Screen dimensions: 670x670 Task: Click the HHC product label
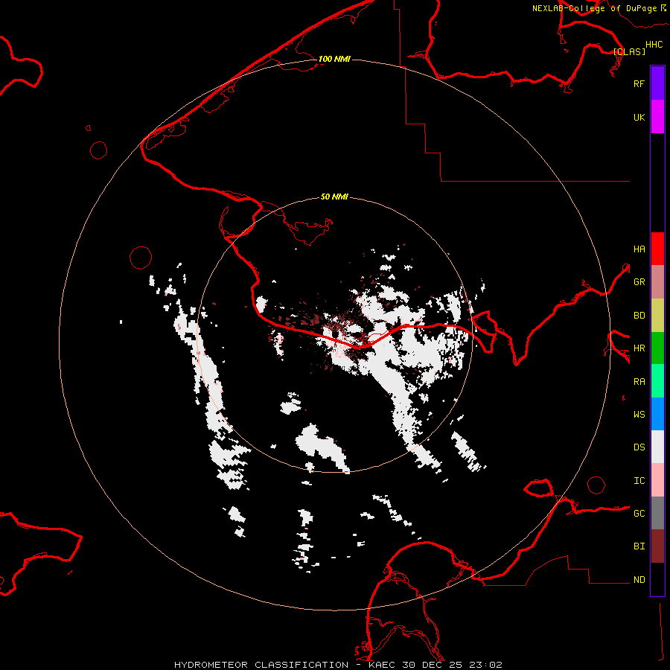(x=654, y=45)
